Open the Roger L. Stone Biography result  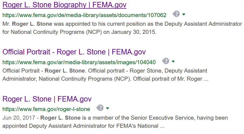tap(64, 5)
